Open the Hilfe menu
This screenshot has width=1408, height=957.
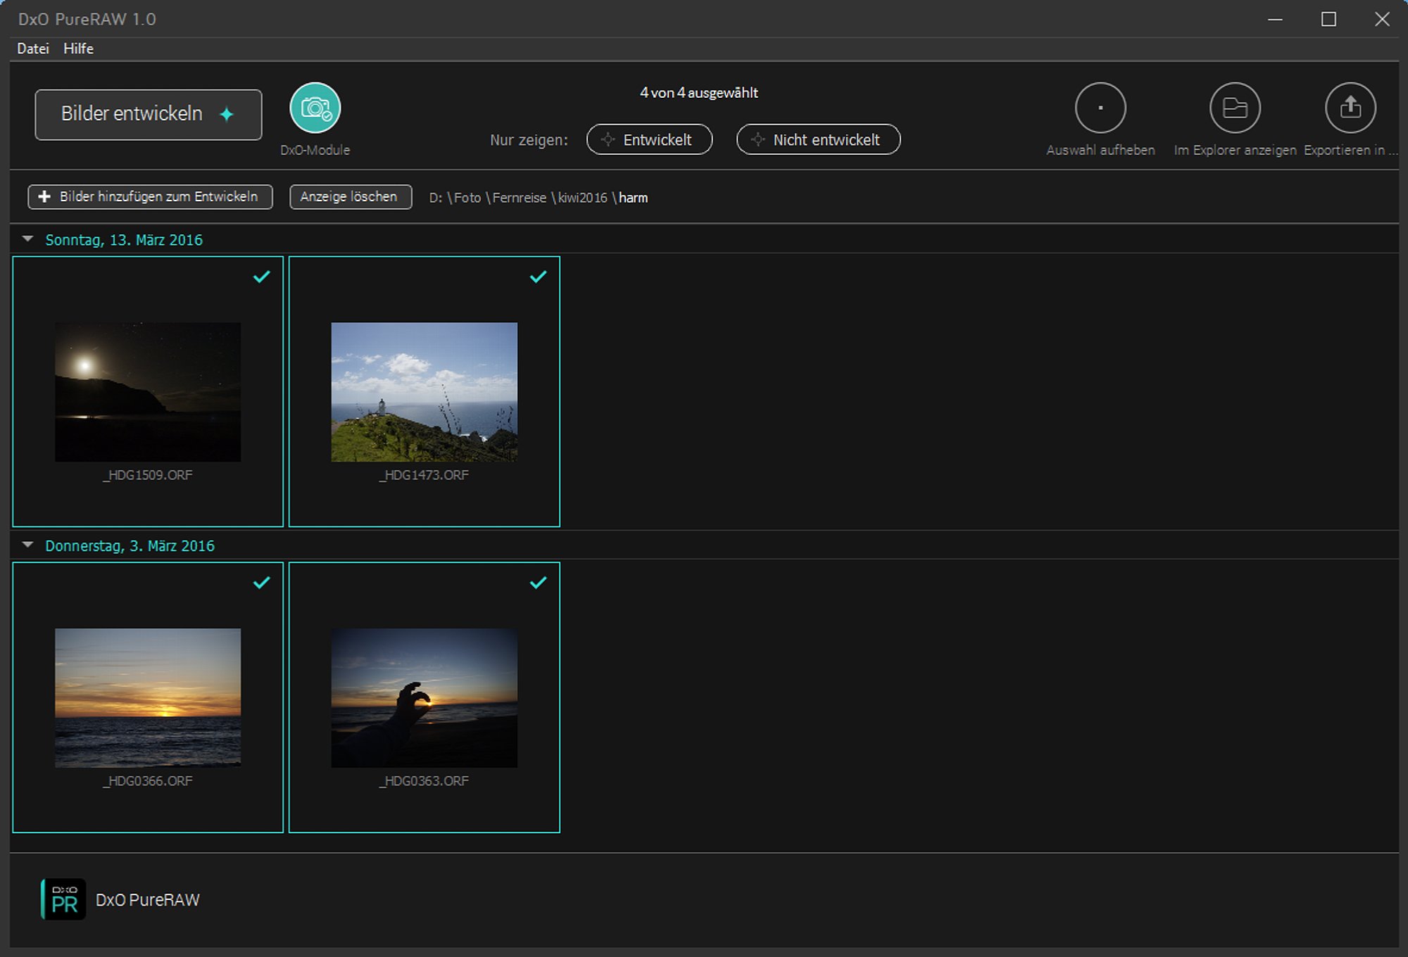(78, 49)
